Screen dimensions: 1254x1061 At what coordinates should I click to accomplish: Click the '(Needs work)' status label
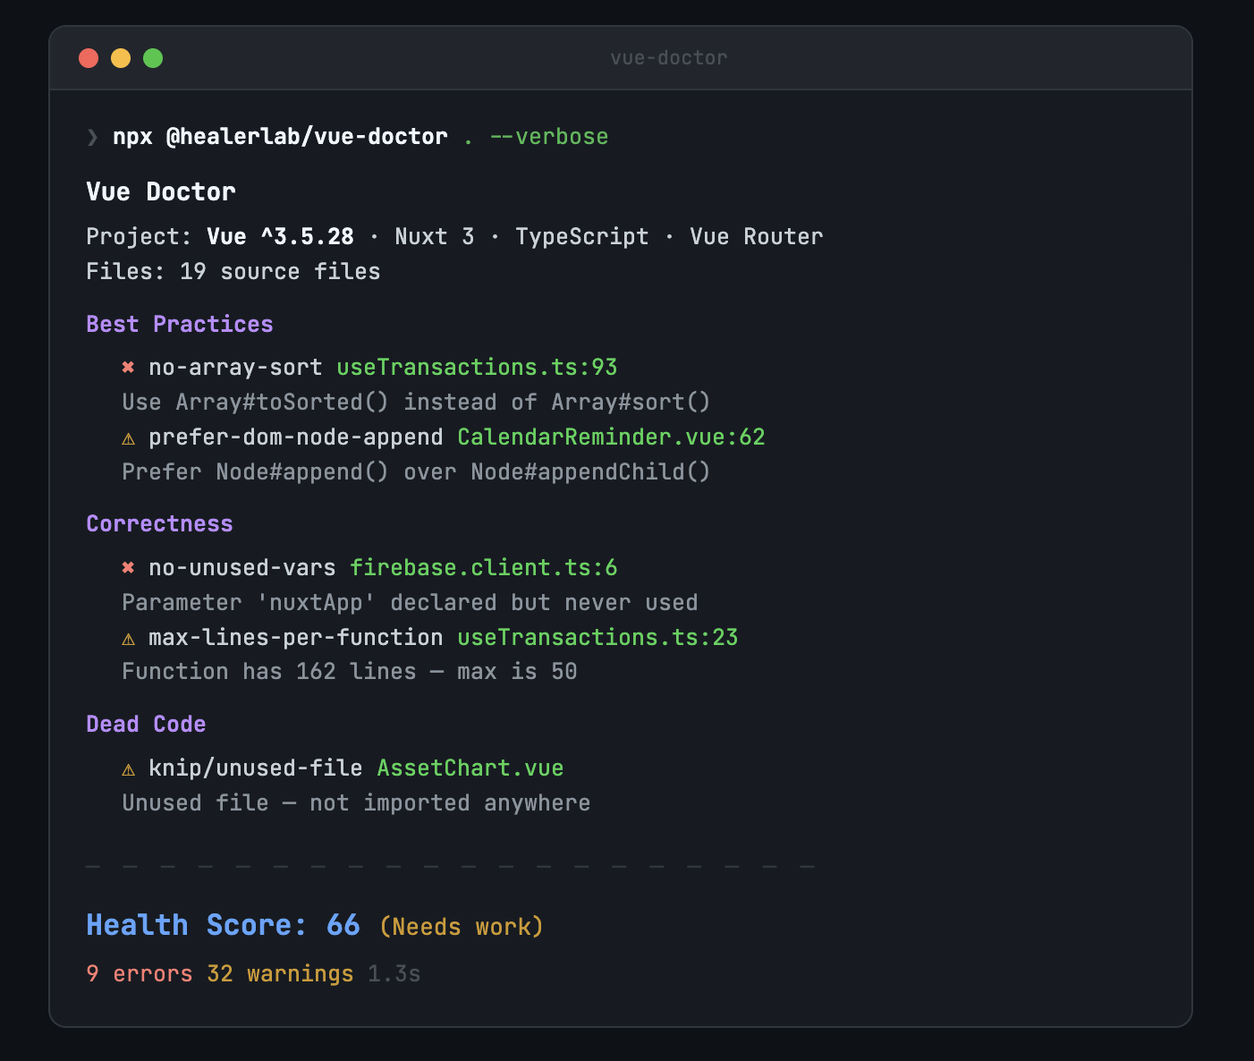pyautogui.click(x=462, y=927)
